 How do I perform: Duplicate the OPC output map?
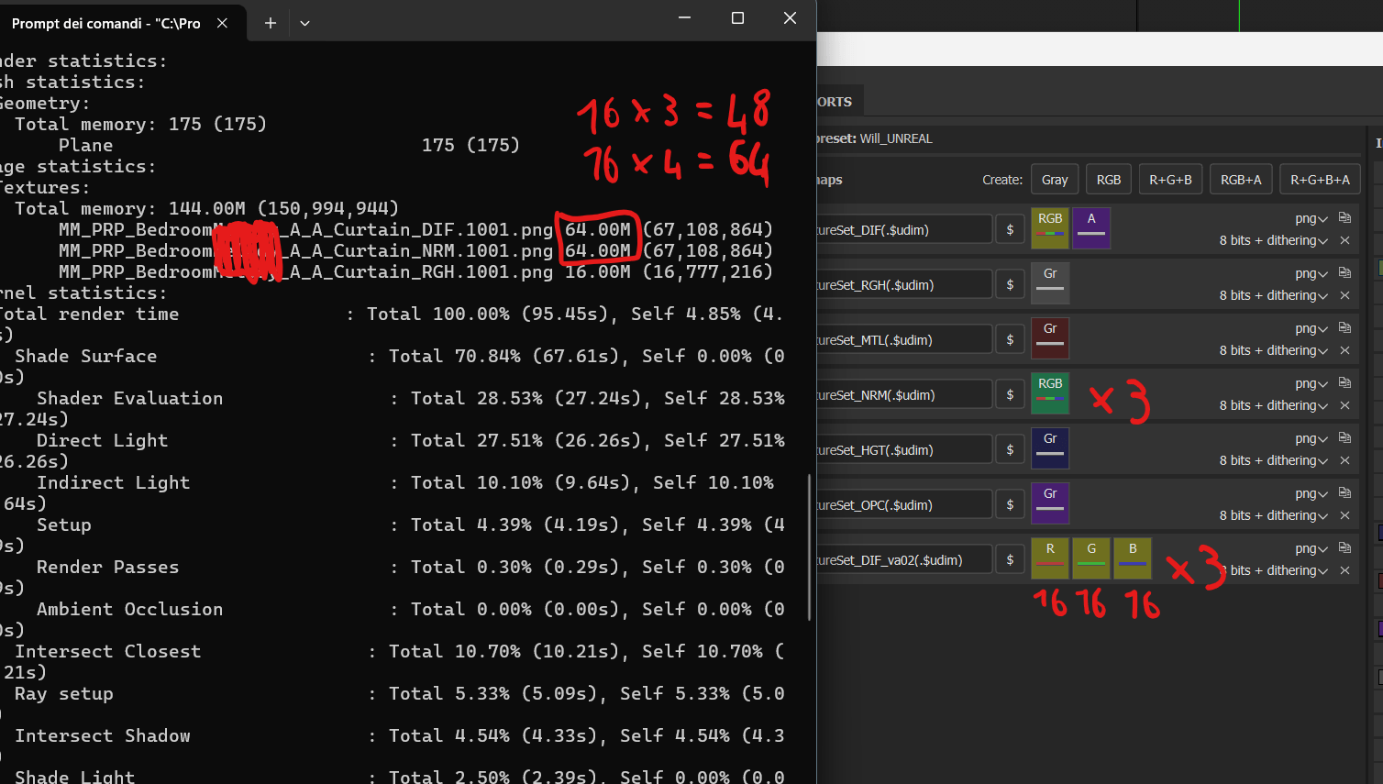coord(1344,493)
